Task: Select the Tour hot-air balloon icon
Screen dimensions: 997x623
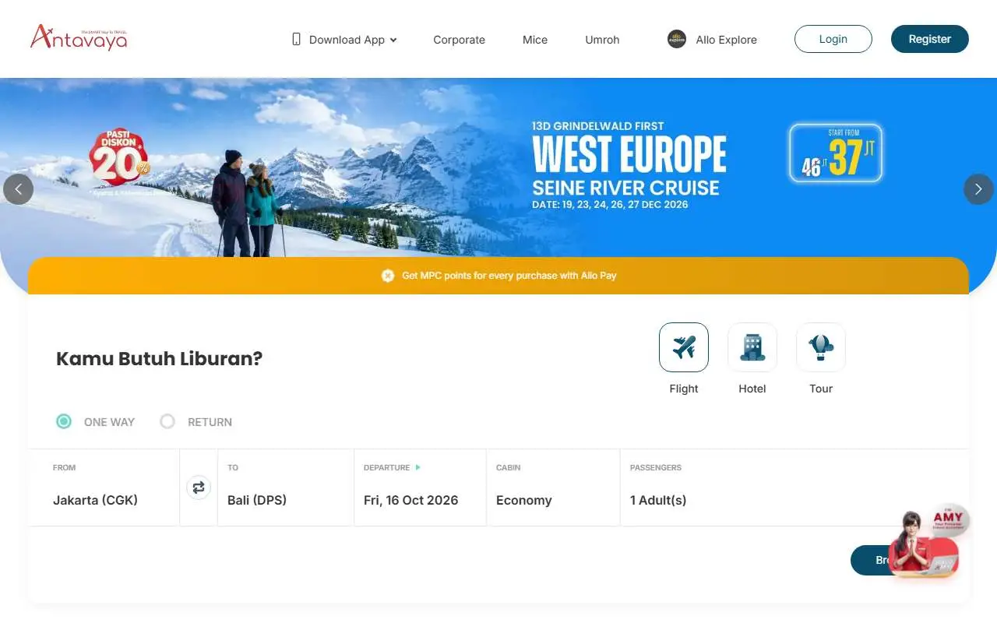Action: [x=821, y=347]
